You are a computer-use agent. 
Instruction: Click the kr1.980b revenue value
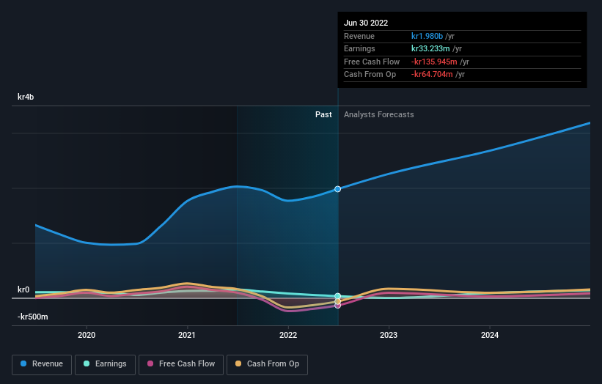coord(427,36)
